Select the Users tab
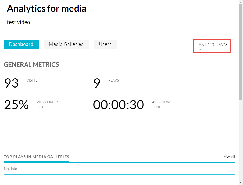243x185 pixels. point(105,44)
